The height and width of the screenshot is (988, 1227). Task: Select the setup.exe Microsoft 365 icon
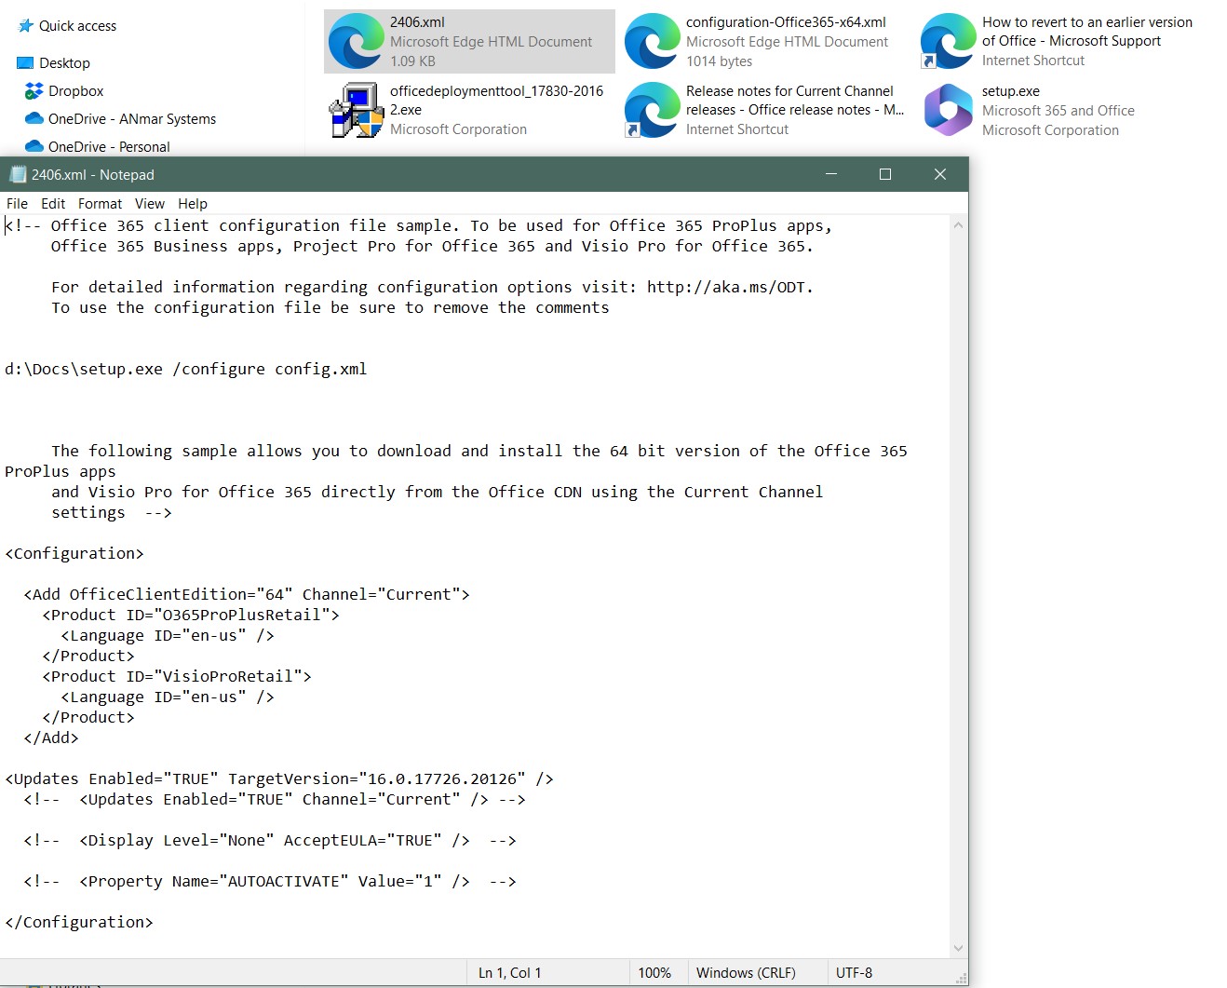pos(948,110)
